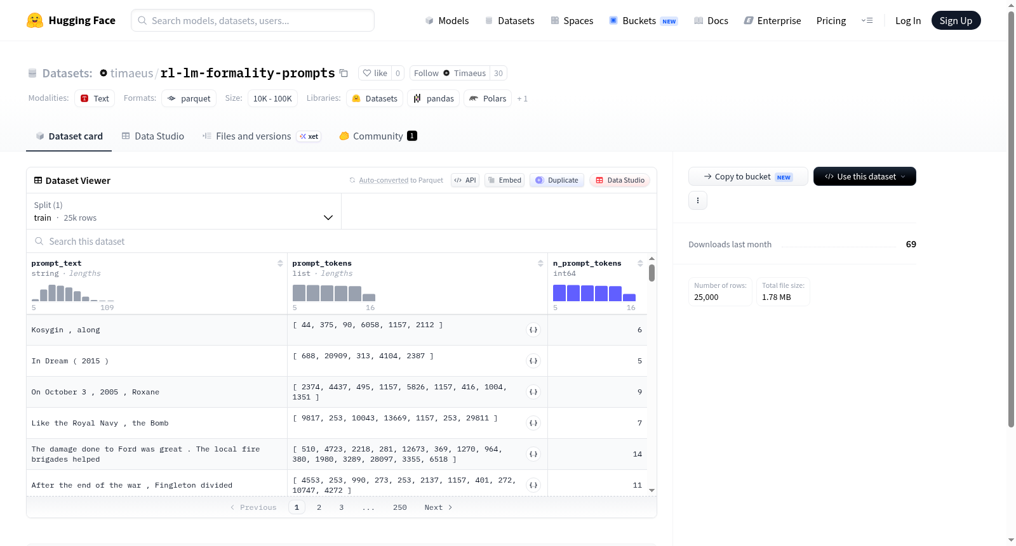This screenshot has height=546, width=1016.
Task: Open Docs in top navigation
Action: tap(711, 20)
